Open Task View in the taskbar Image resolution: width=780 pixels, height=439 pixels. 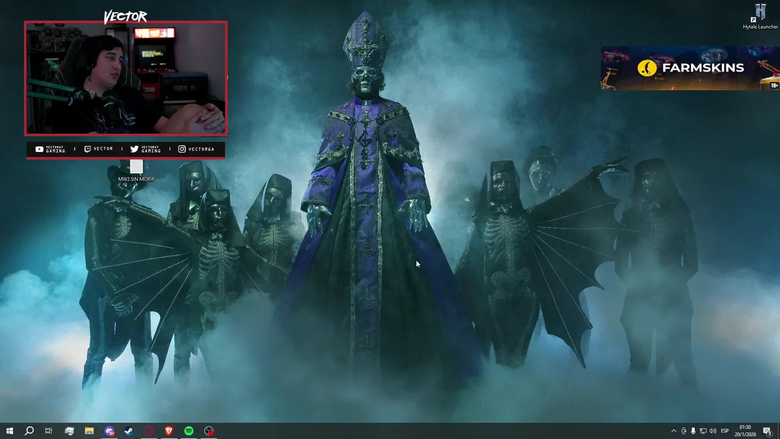tap(49, 431)
